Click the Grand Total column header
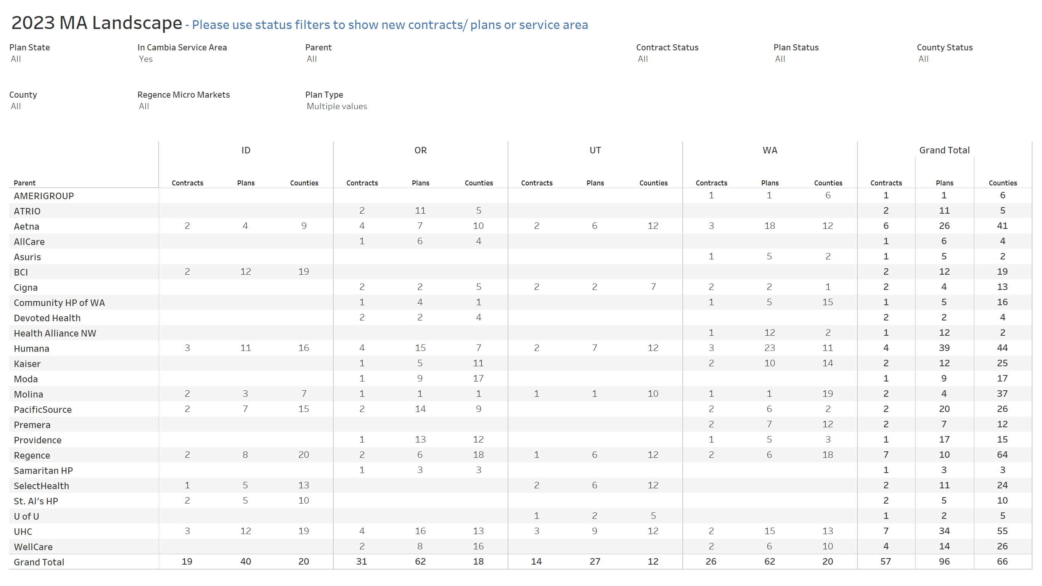 (x=944, y=151)
